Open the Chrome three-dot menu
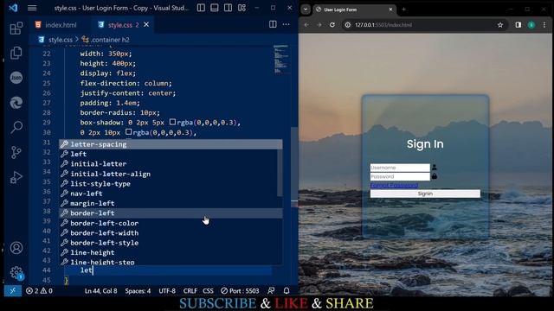 point(544,25)
